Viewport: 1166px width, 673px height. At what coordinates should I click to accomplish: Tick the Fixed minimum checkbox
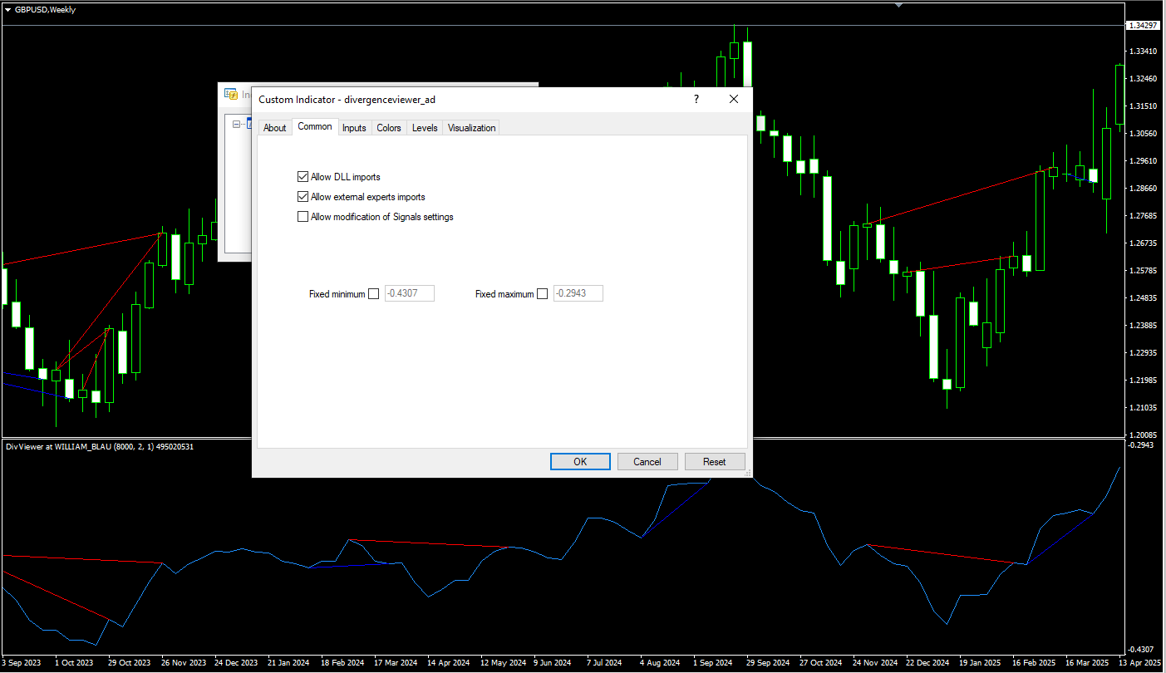(x=374, y=294)
